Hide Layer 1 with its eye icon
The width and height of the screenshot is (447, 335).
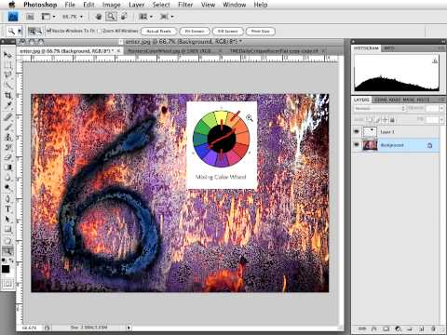[x=357, y=131]
